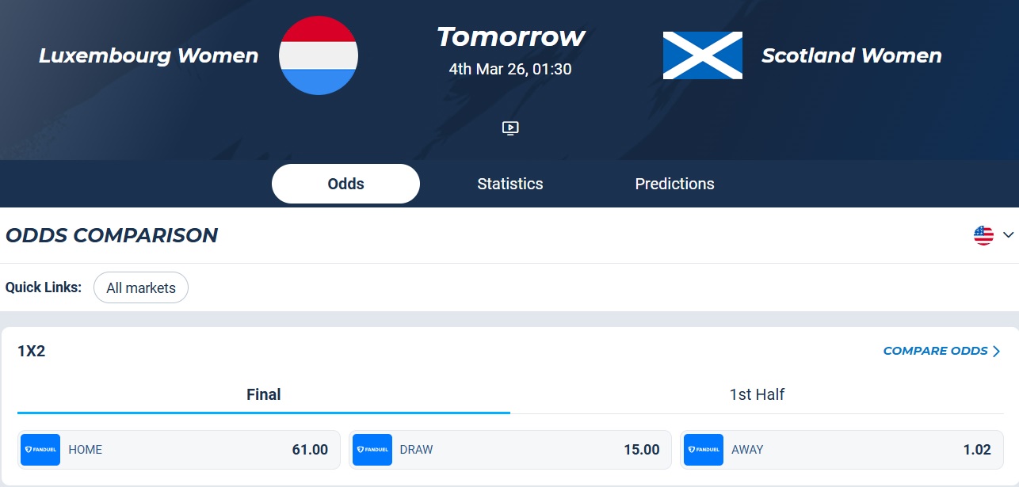1019x487 pixels.
Task: Switch to the Final odds tab
Action: [x=262, y=394]
